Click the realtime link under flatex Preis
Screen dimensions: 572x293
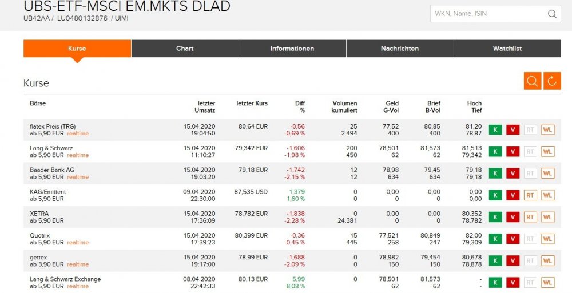point(78,134)
